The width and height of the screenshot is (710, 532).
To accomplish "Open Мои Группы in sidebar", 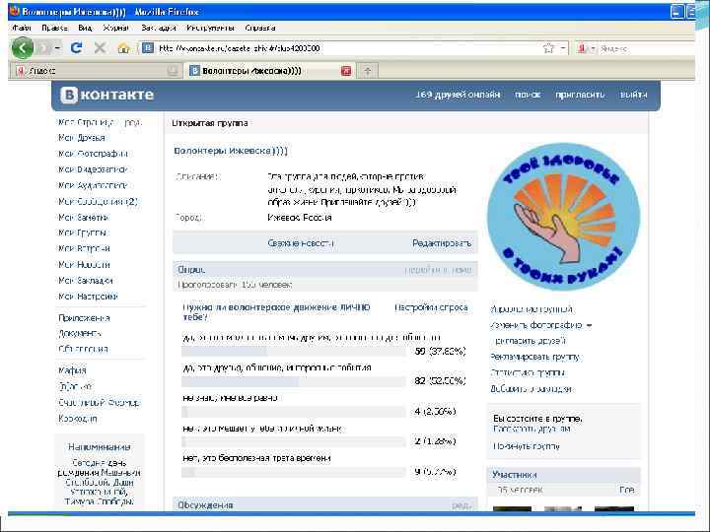I will click(x=83, y=233).
